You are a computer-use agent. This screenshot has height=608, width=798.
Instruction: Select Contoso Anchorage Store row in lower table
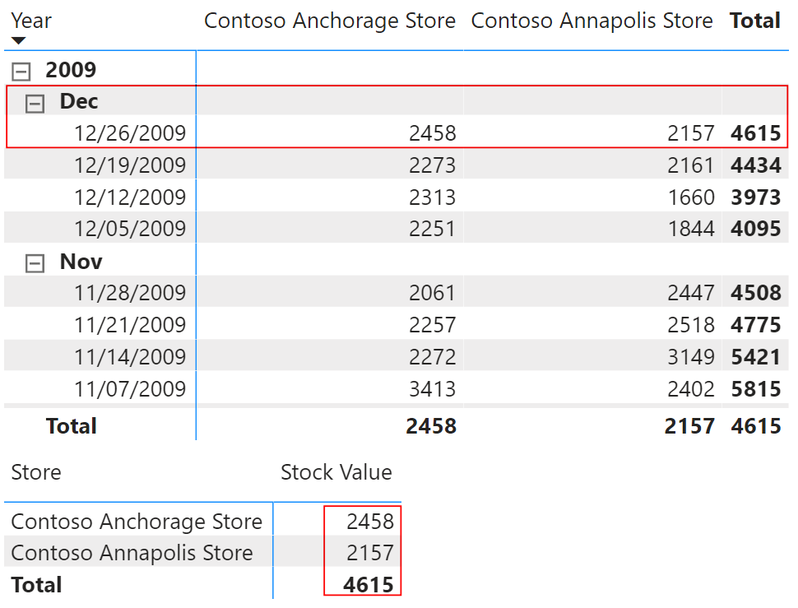pos(202,522)
